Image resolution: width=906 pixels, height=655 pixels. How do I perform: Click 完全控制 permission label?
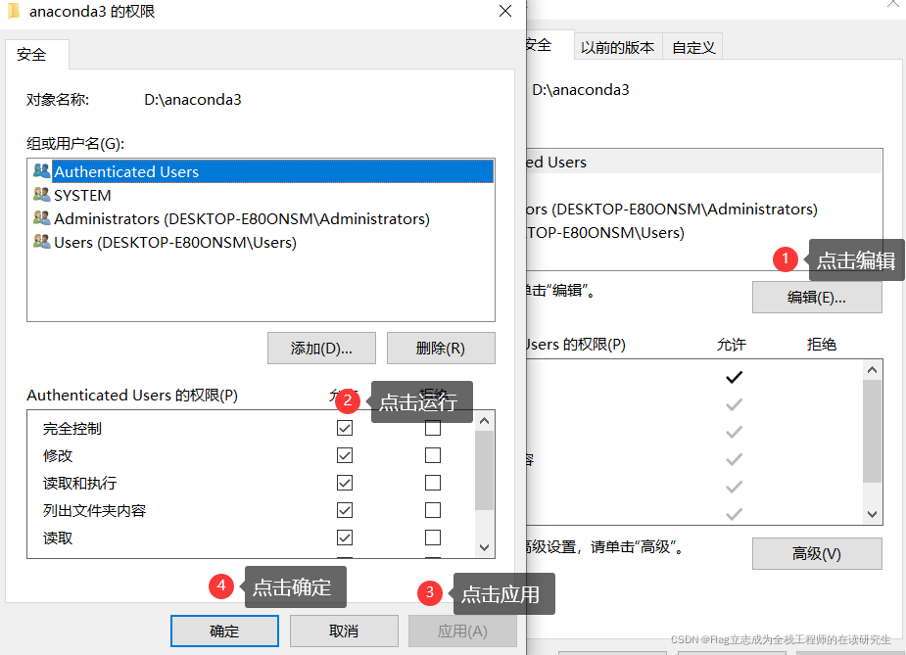pyautogui.click(x=72, y=428)
